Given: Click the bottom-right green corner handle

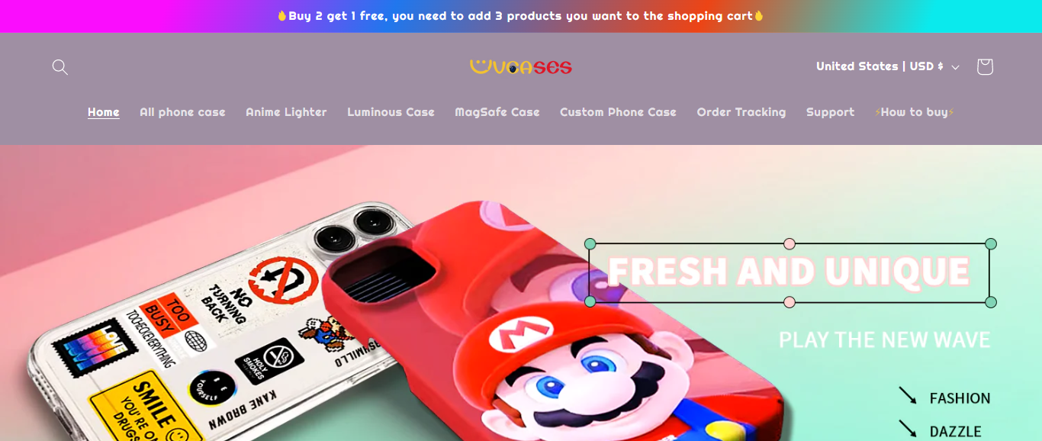Looking at the screenshot, I should [x=990, y=302].
